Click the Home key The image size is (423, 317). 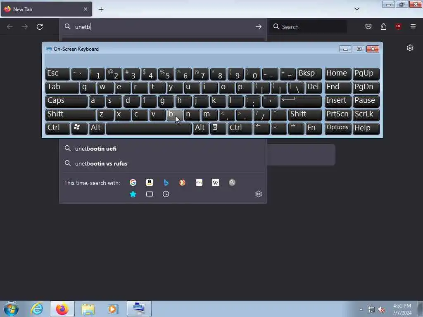click(338, 74)
